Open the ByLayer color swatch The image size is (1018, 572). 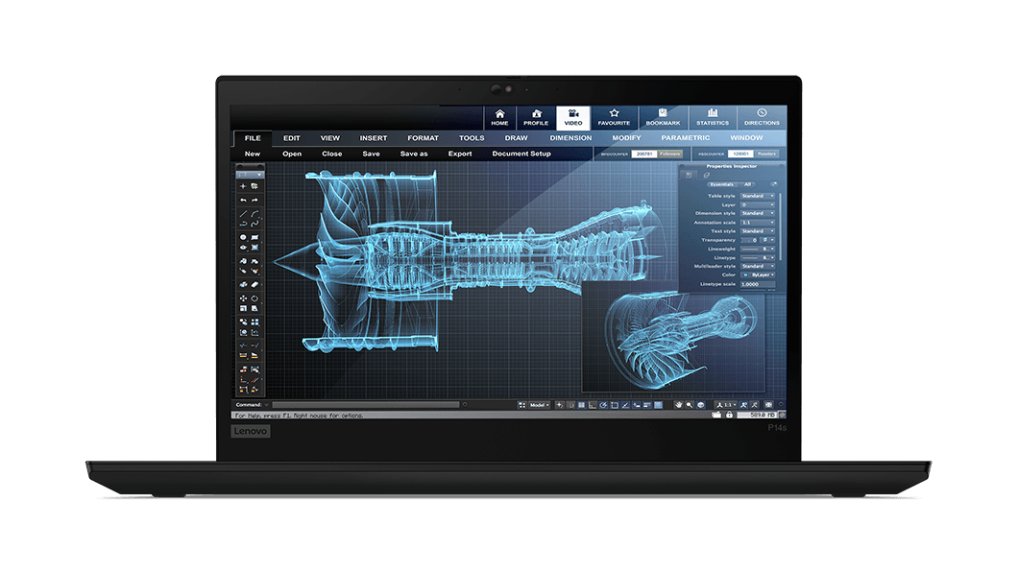coord(759,274)
